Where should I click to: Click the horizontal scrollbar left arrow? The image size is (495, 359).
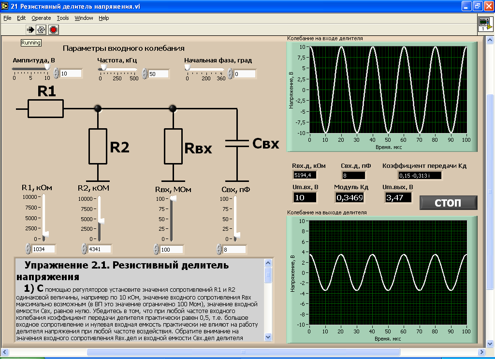[5, 352]
